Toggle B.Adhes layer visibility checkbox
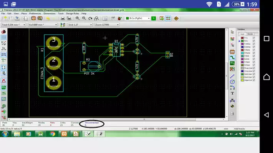Image resolution: width=273 pixels, height=153 pixels. (254, 47)
